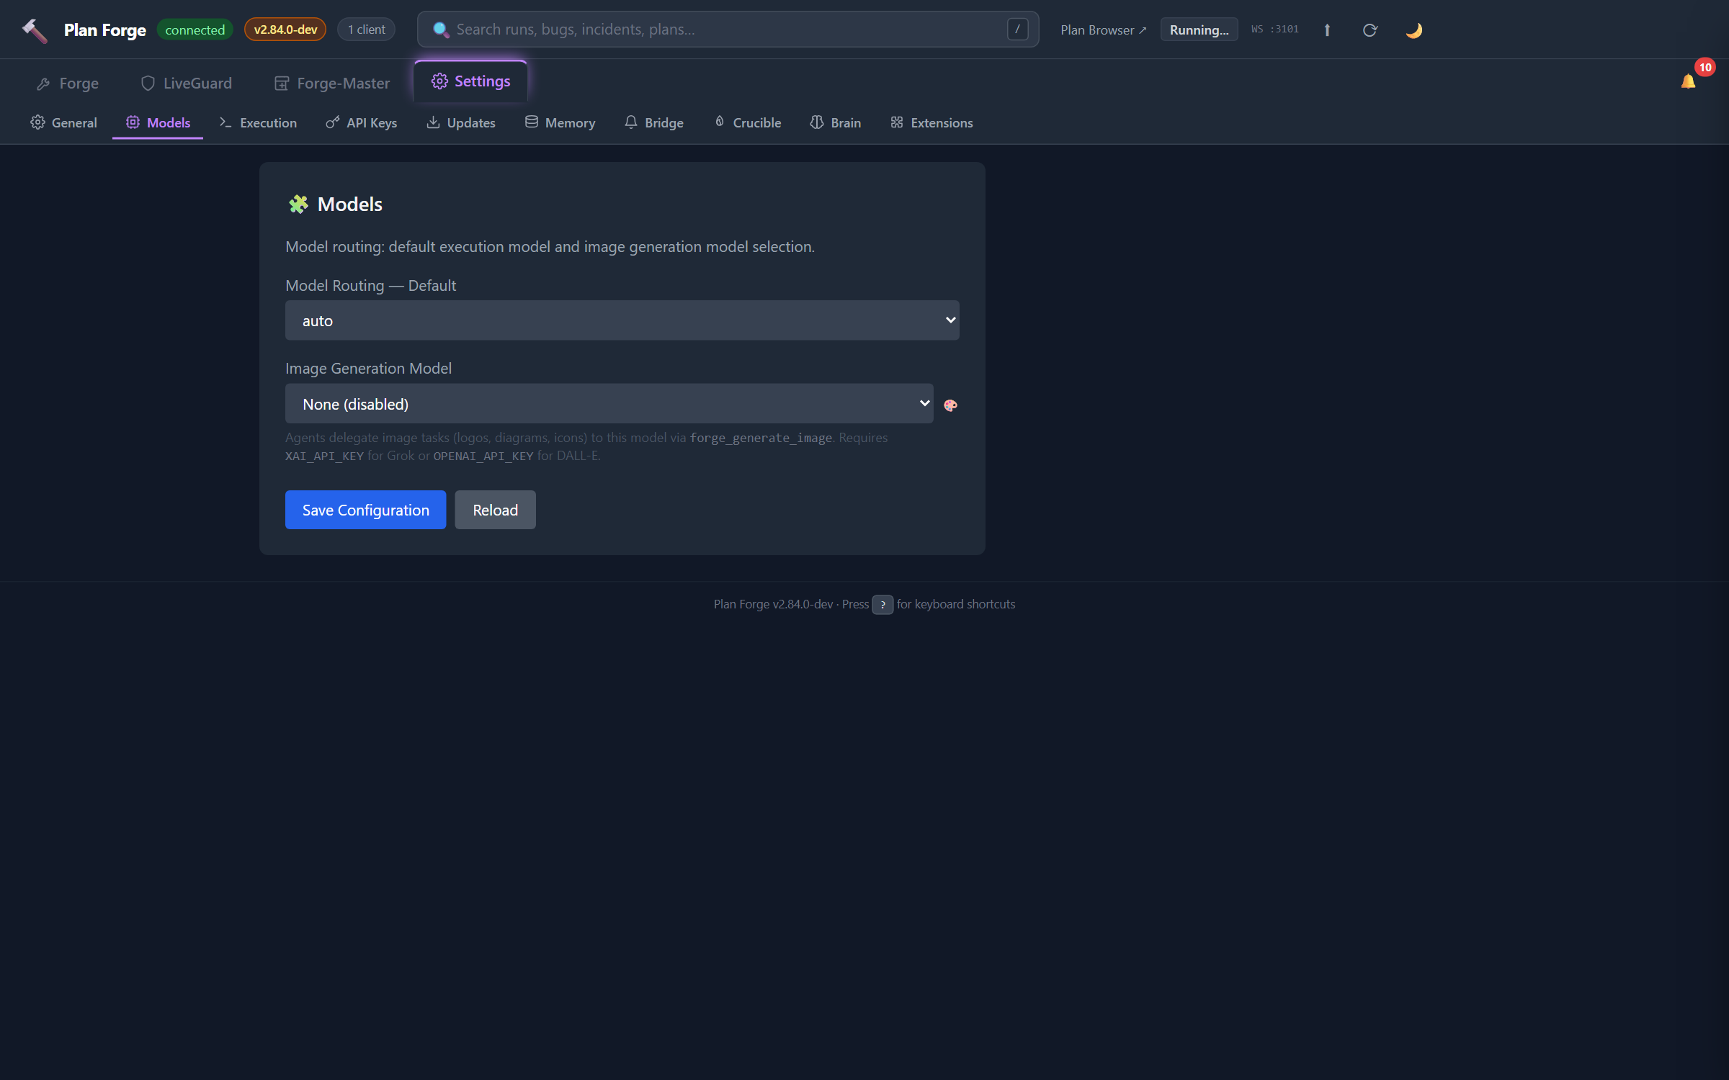
Task: Click the red notification count badge
Action: [x=1705, y=67]
